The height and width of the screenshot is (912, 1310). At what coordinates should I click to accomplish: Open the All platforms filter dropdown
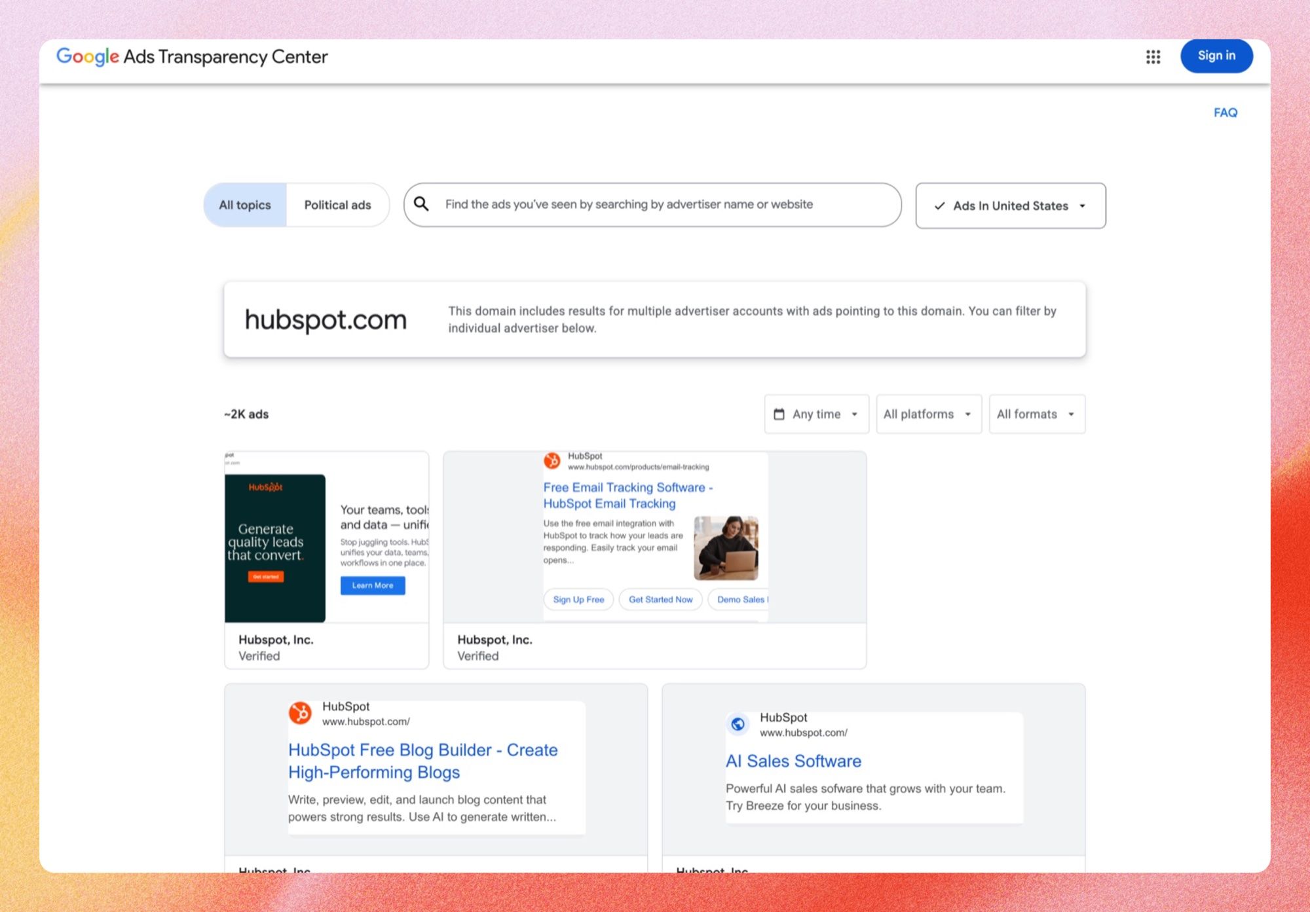pyautogui.click(x=928, y=414)
